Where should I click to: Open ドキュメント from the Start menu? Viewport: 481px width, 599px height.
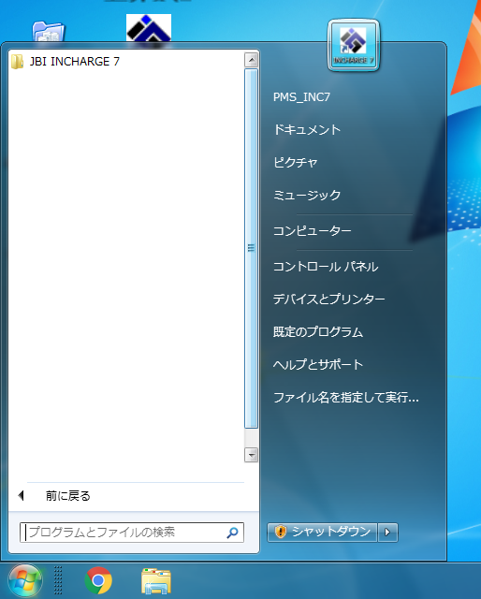pos(307,130)
